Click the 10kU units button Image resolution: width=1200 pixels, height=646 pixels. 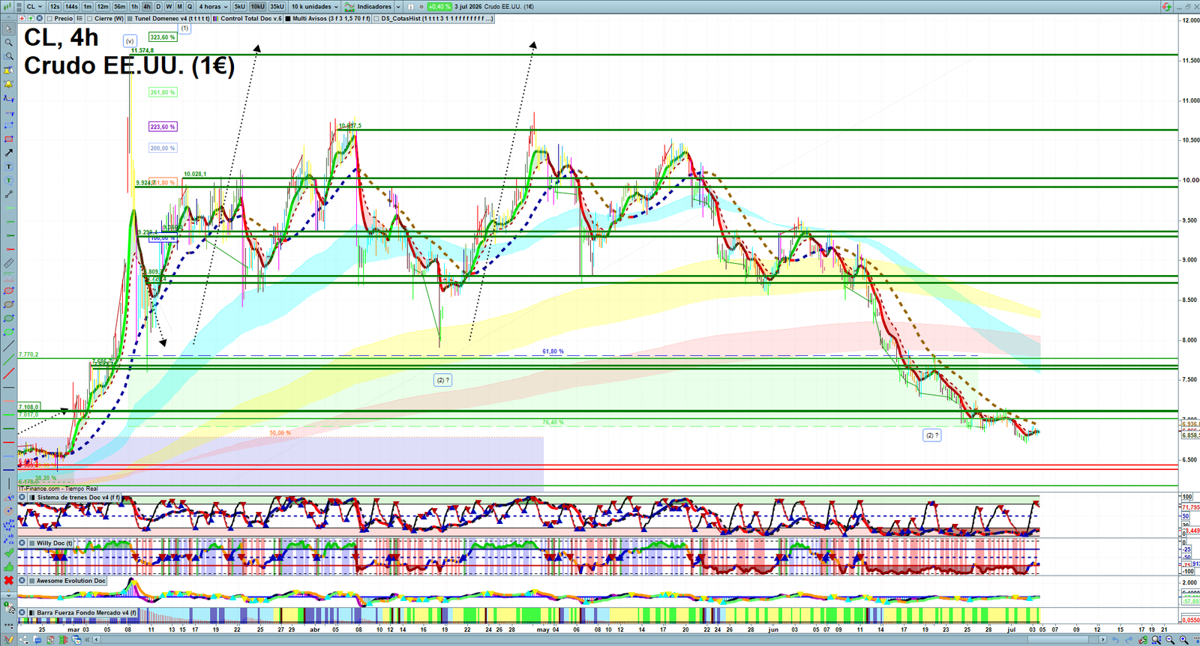(258, 7)
